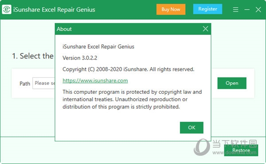Close the About dialog with X
Viewport: 266px width, 164px height.
205,29
